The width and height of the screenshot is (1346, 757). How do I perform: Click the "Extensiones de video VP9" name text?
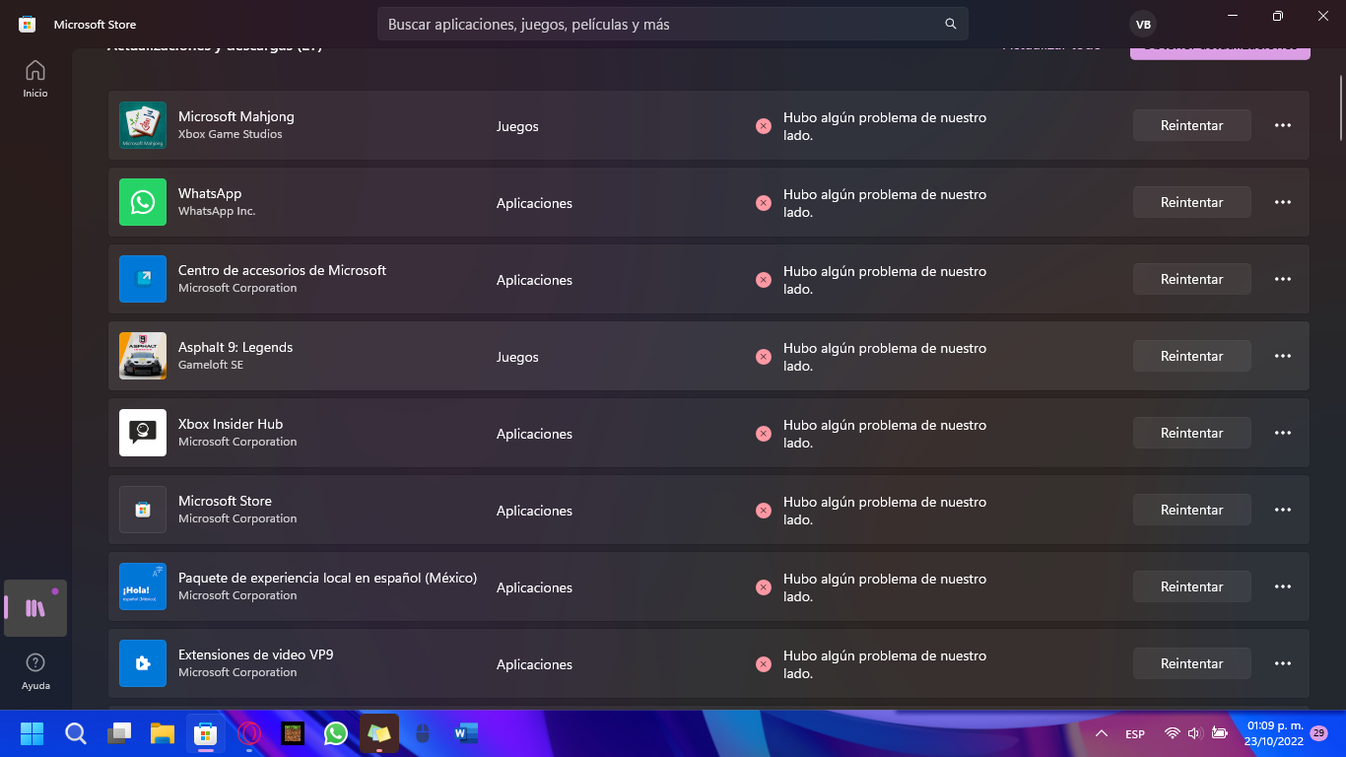256,654
